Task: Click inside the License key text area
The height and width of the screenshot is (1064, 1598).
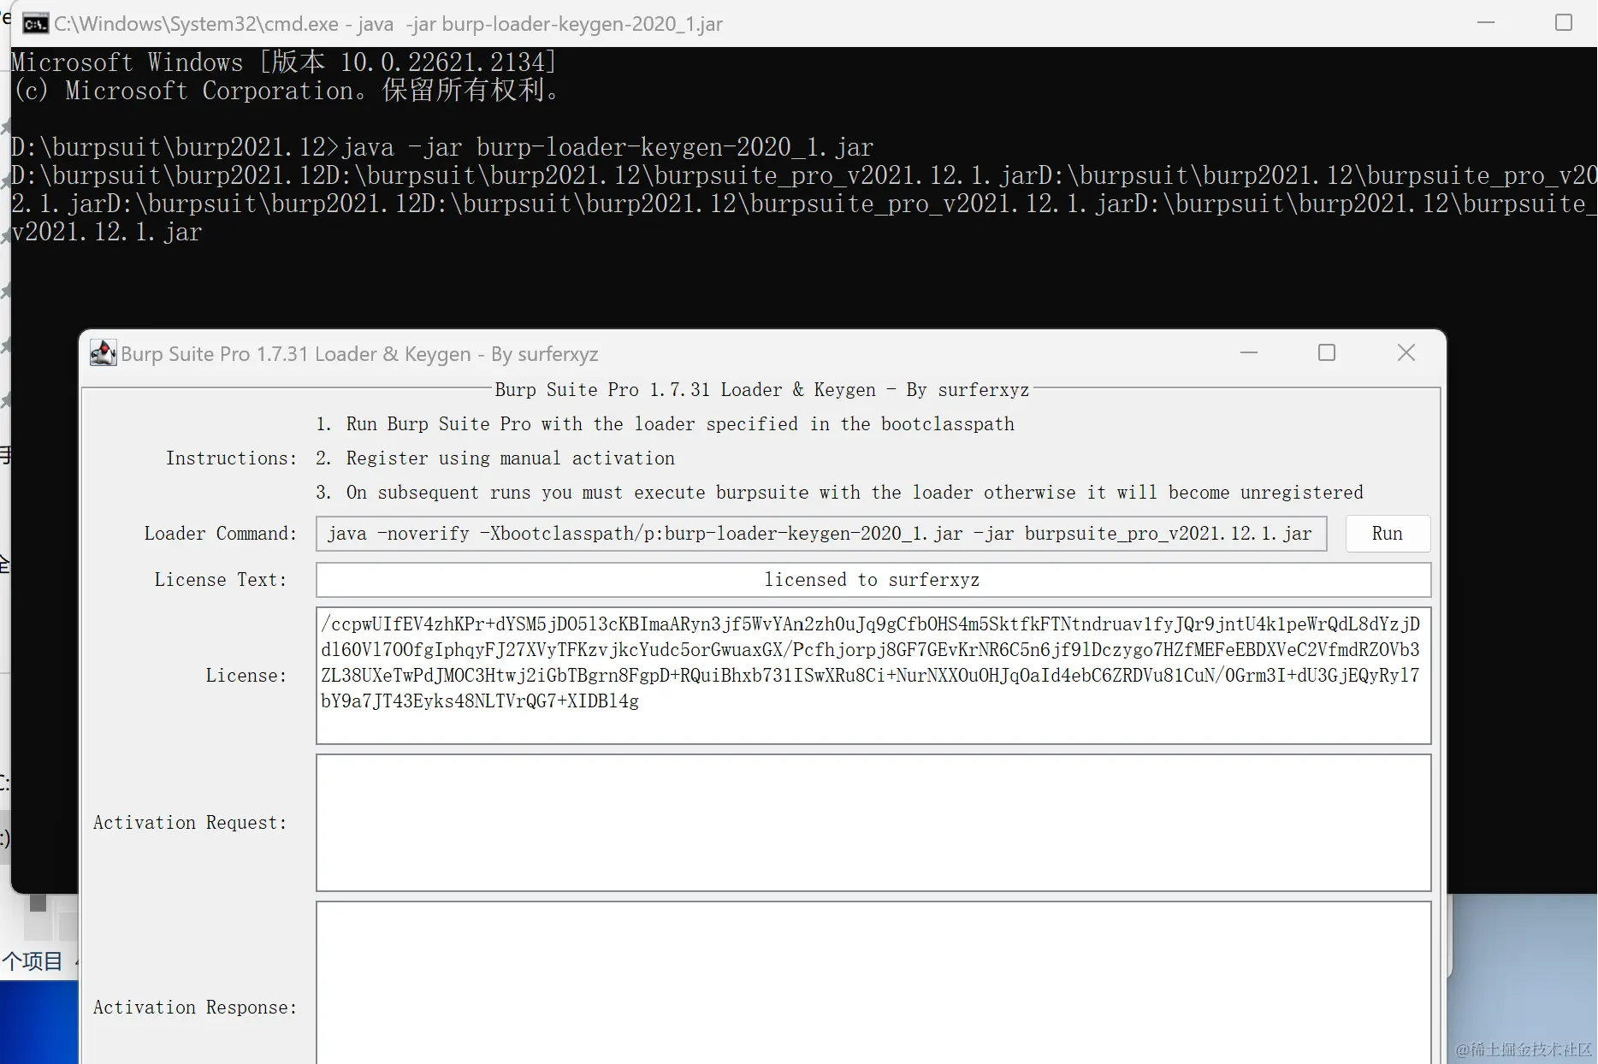Action: 873,676
